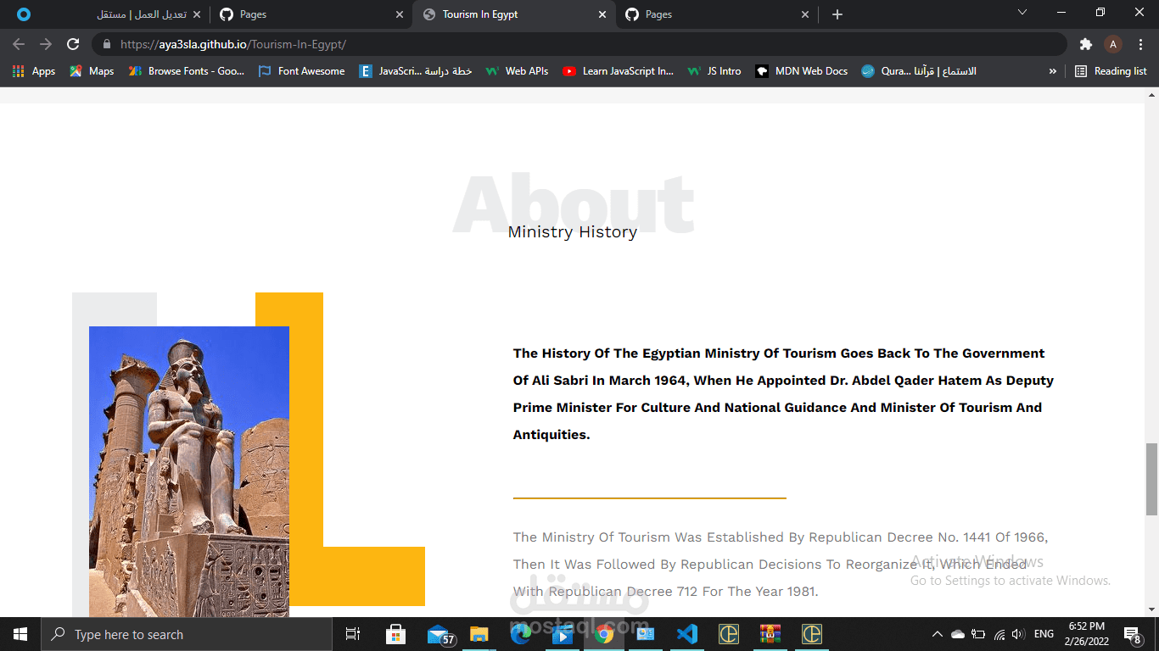This screenshot has width=1159, height=651.
Task: Open the Movies & TV taskbar app
Action: [562, 634]
